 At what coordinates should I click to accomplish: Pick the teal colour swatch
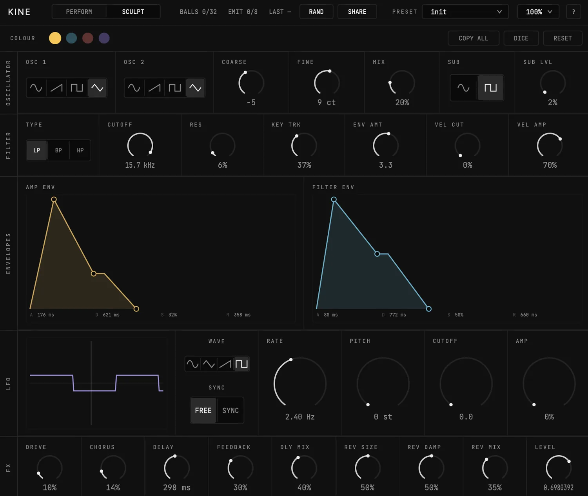[71, 38]
